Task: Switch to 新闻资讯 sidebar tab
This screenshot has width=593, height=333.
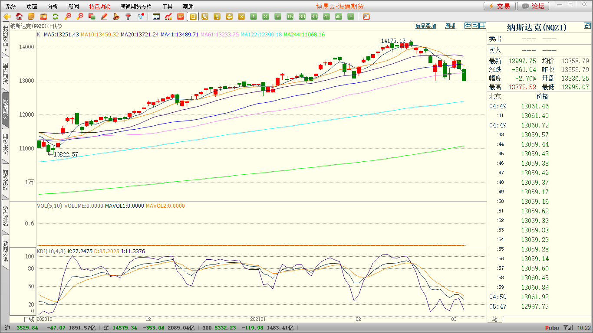Action: pos(5,251)
